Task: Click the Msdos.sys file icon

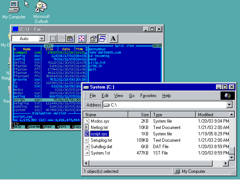Action: coord(87,121)
